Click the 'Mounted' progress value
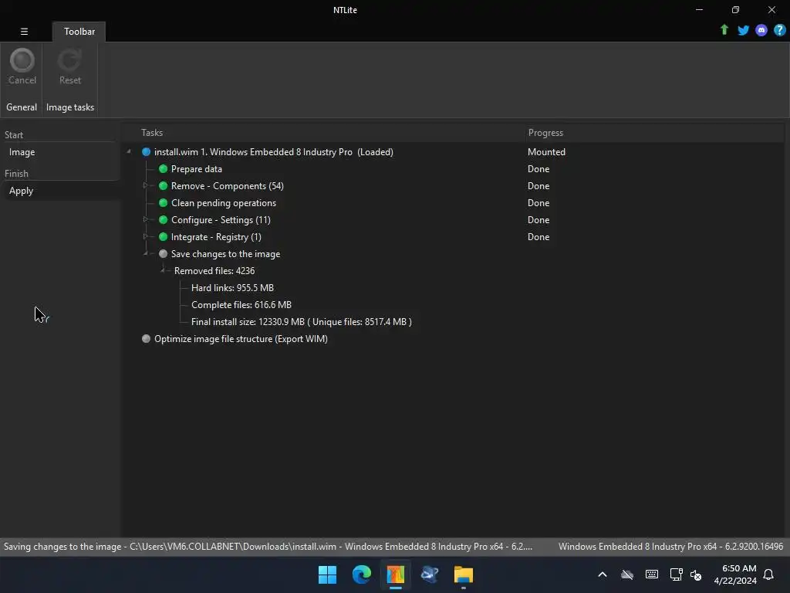 point(546,152)
